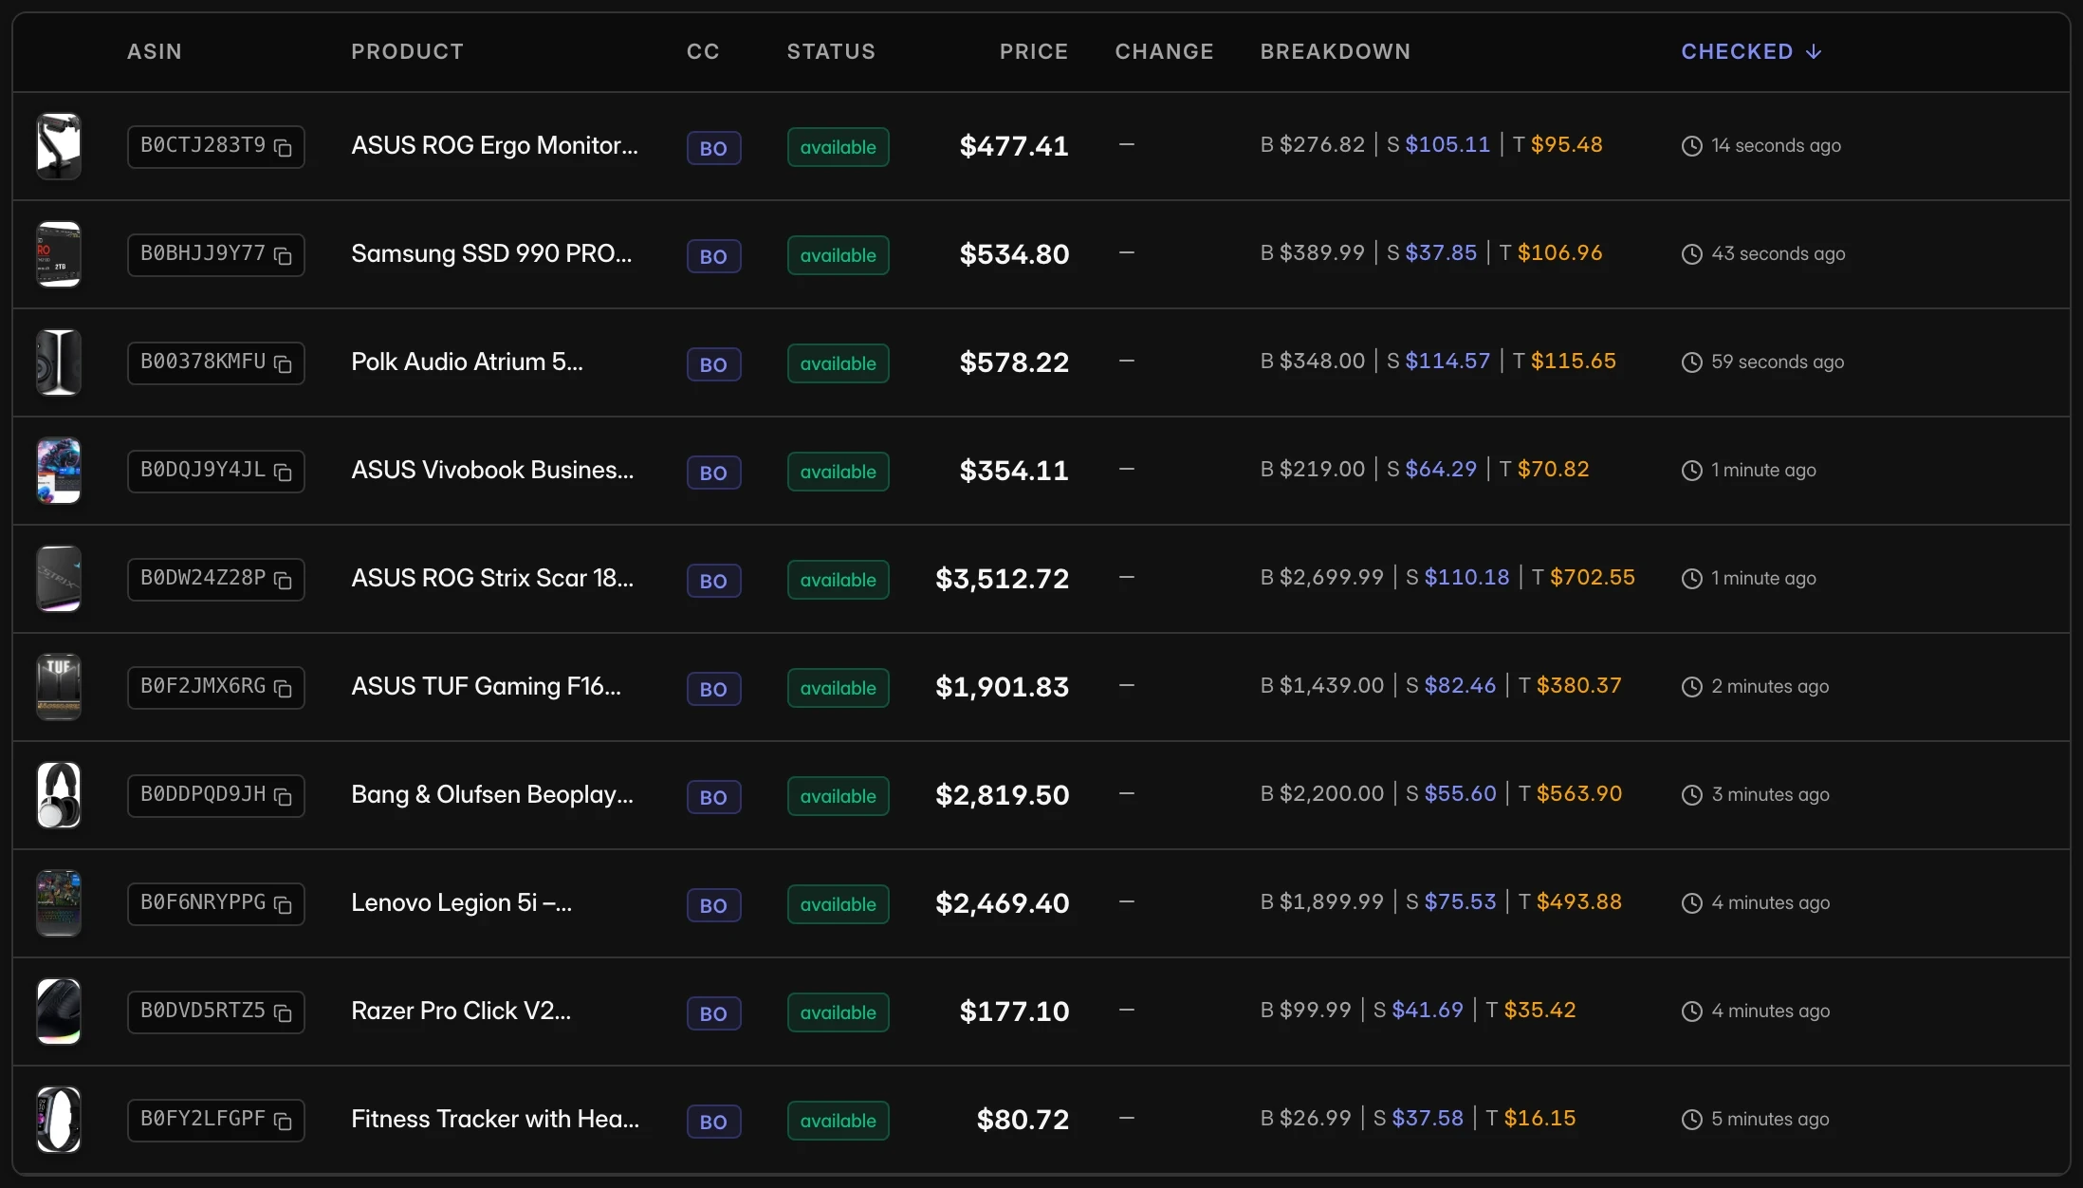Copy ASIN B0F6NRYPPG using copy icon
Image resolution: width=2083 pixels, height=1188 pixels.
pyautogui.click(x=283, y=904)
